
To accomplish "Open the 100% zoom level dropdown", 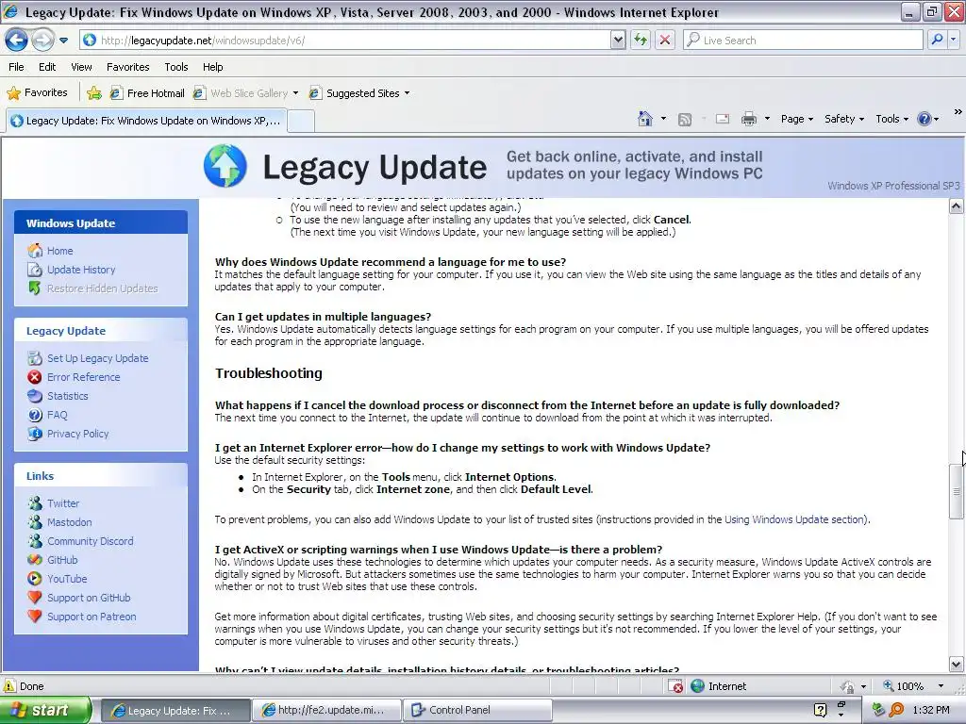I will tap(941, 686).
